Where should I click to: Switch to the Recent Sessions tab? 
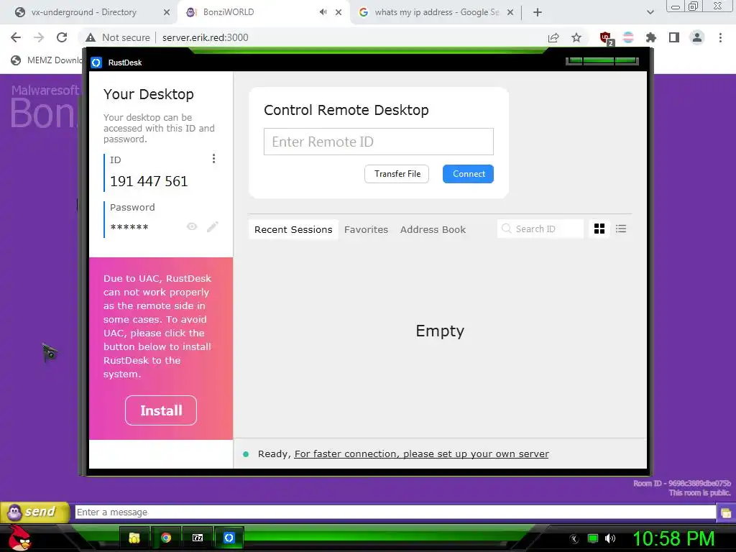(293, 229)
